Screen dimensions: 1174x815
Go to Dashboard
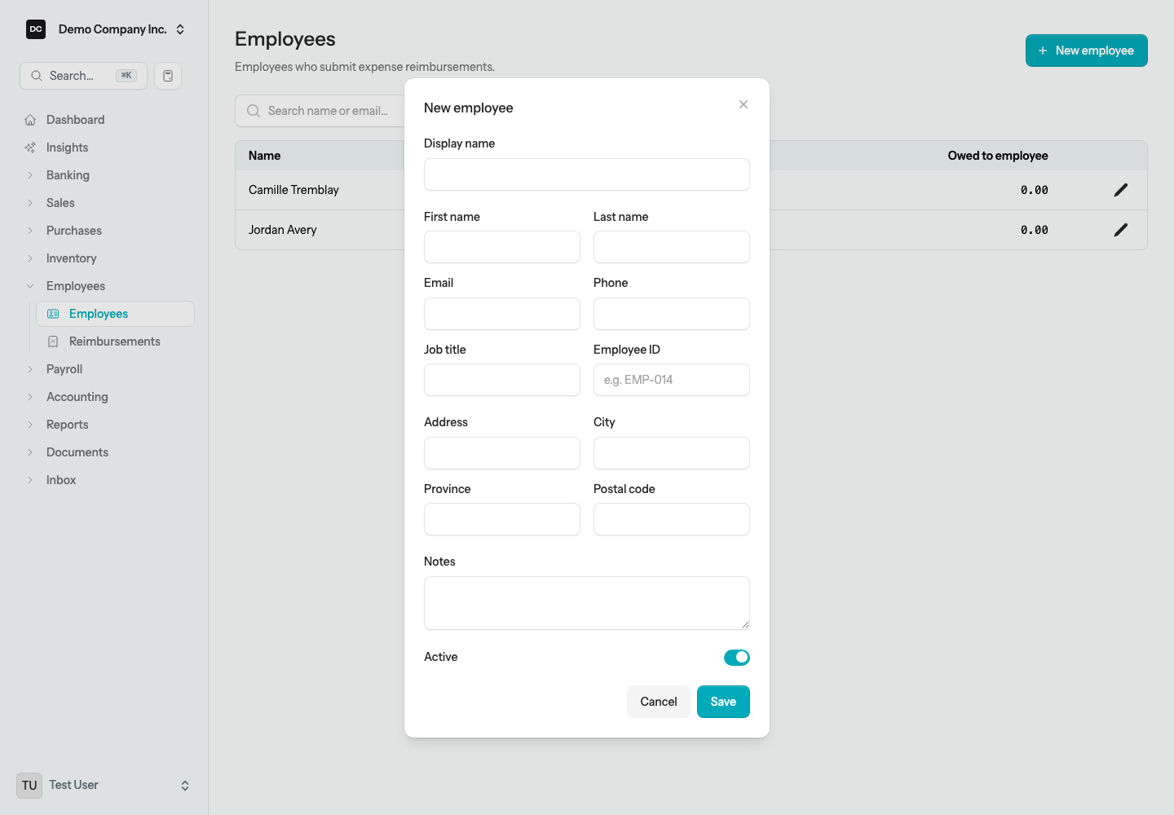(x=104, y=120)
